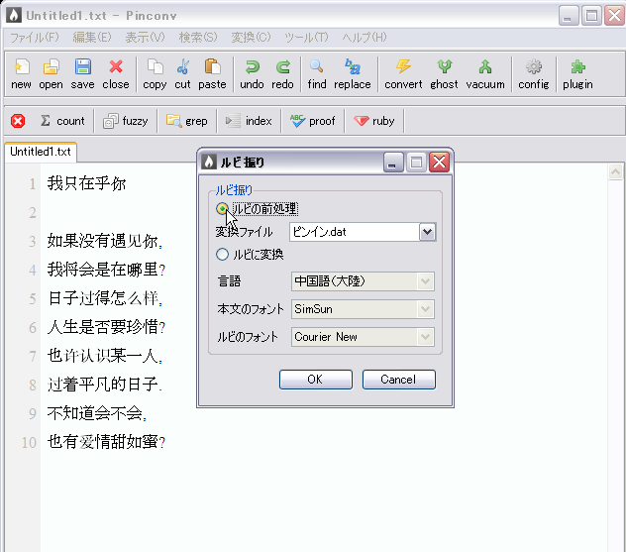Click the copy toolbar icon
626x552 pixels.
coord(155,74)
